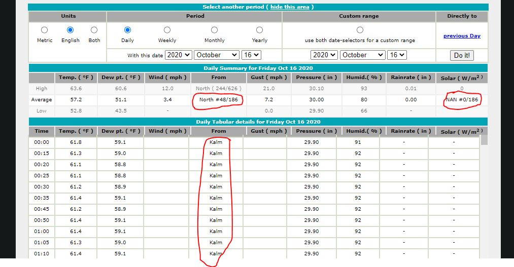The height and width of the screenshot is (267, 514).
Task: Choose the Yearly period radio button
Action: point(260,30)
